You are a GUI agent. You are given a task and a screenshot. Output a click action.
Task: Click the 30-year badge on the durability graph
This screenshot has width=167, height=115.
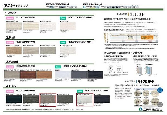(x=143, y=37)
